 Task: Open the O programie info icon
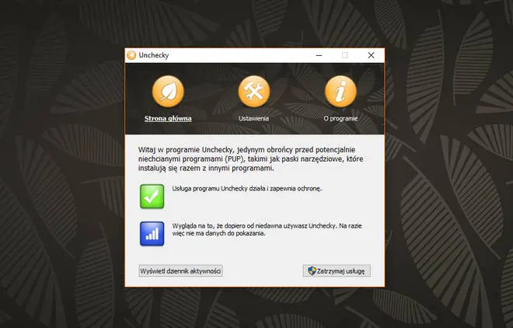click(x=340, y=91)
